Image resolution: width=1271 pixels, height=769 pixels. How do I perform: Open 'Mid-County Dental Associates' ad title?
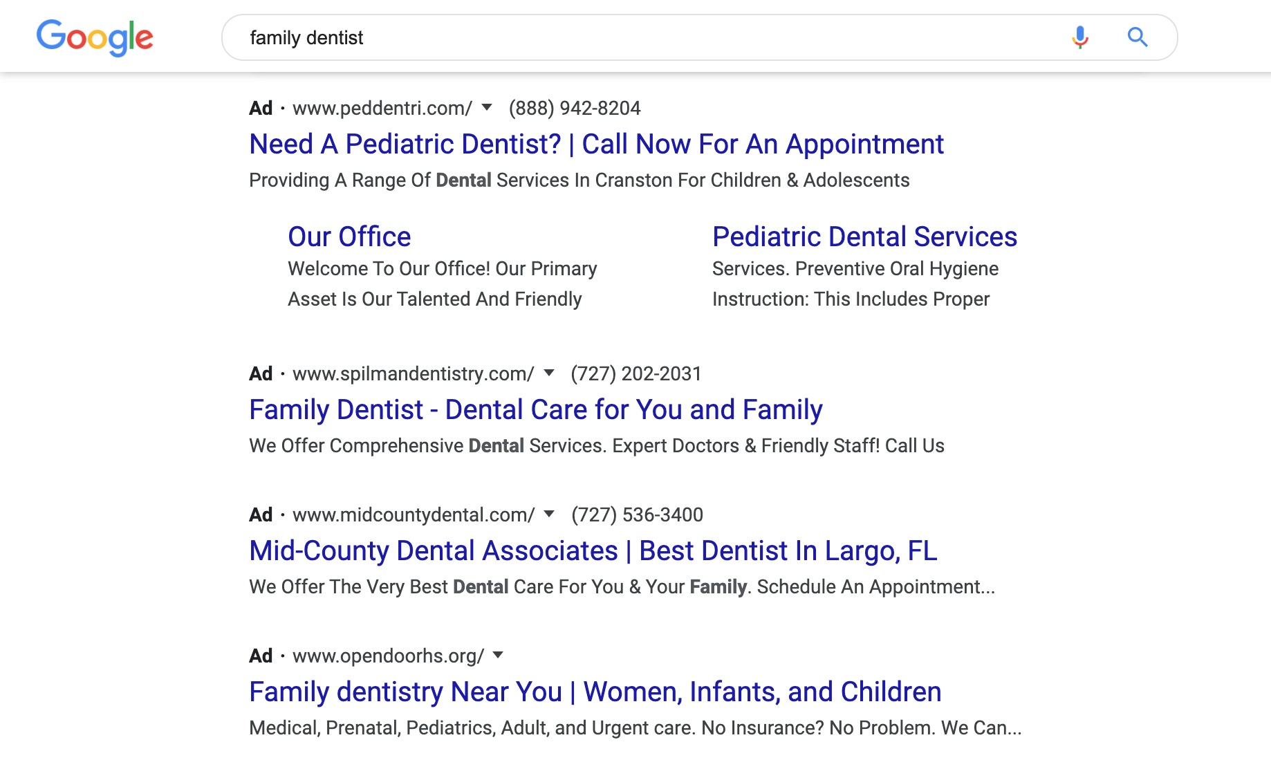pyautogui.click(x=593, y=550)
